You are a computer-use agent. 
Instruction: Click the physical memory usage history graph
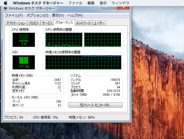83,62
